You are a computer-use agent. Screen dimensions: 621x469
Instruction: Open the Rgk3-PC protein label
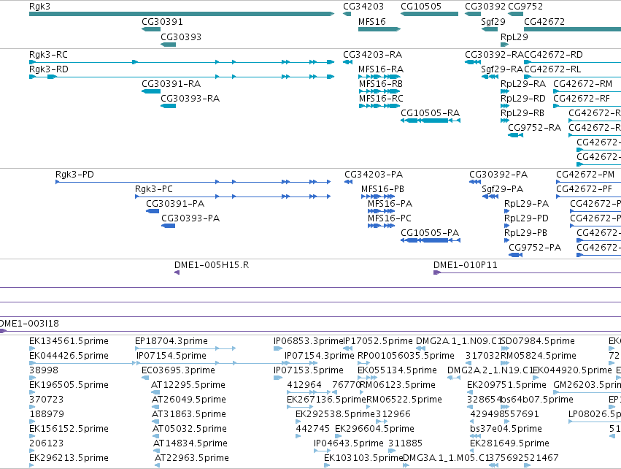tap(154, 189)
